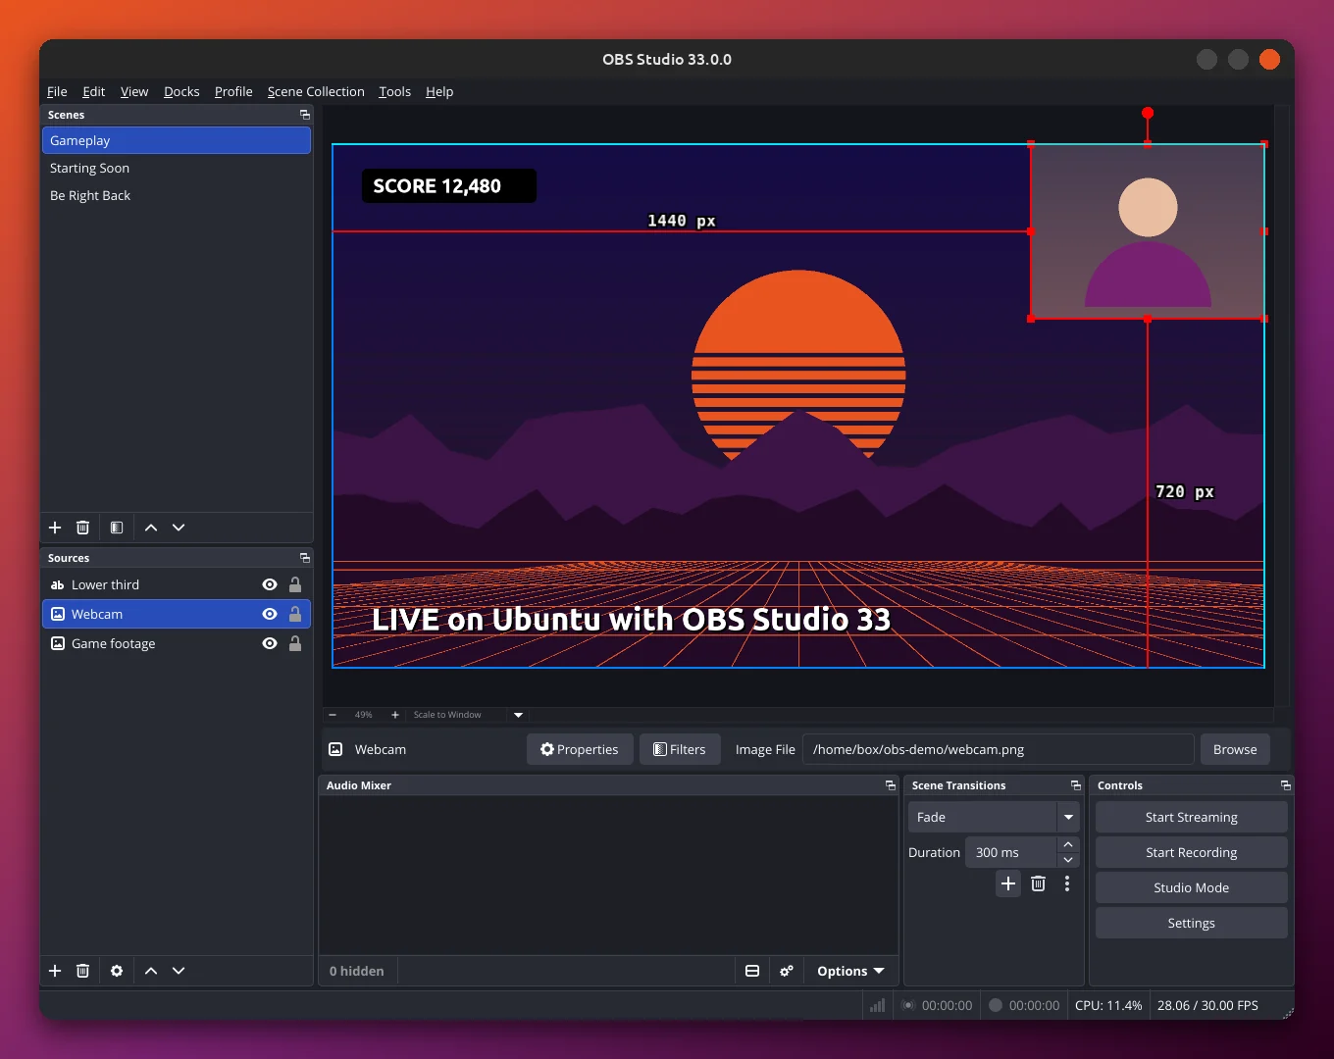
Task: Remove selected source with the trash icon
Action: (83, 971)
